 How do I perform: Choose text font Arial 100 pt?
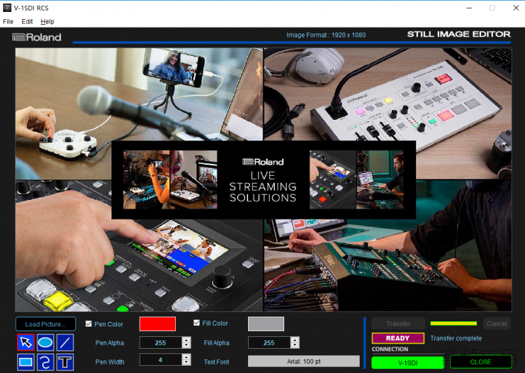pyautogui.click(x=304, y=361)
